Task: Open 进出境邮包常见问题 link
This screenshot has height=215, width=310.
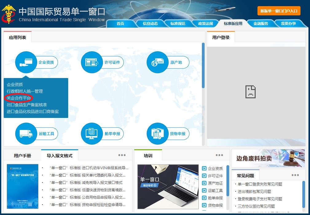Action: (254, 191)
